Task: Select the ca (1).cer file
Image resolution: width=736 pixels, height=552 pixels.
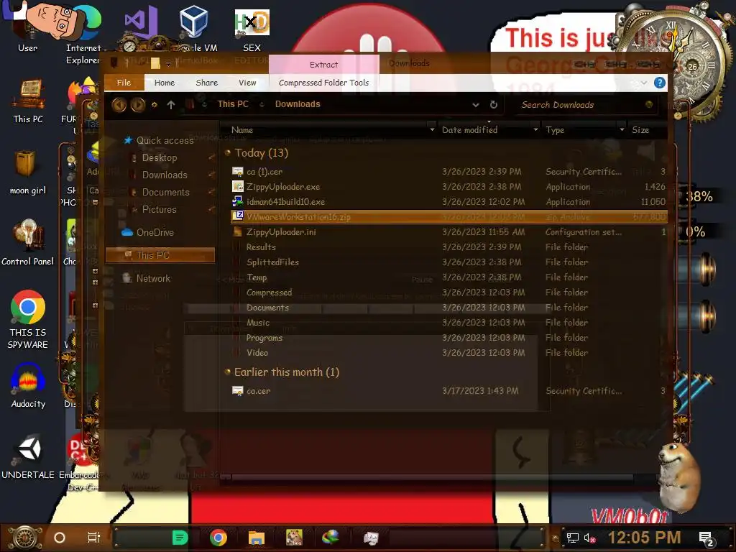Action: pyautogui.click(x=448, y=172)
